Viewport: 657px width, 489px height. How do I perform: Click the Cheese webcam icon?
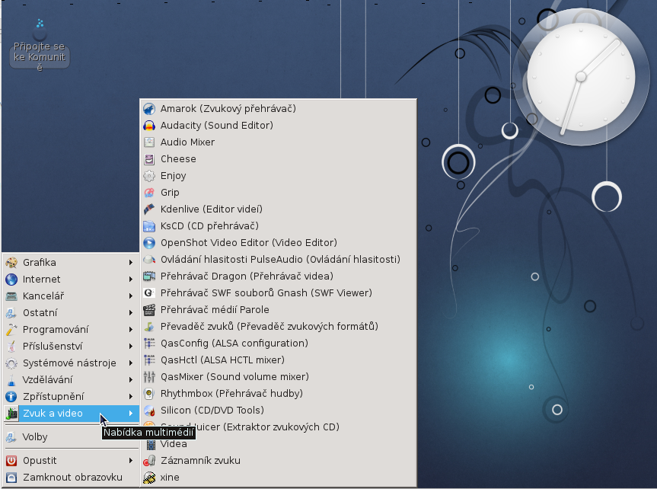coord(149,159)
